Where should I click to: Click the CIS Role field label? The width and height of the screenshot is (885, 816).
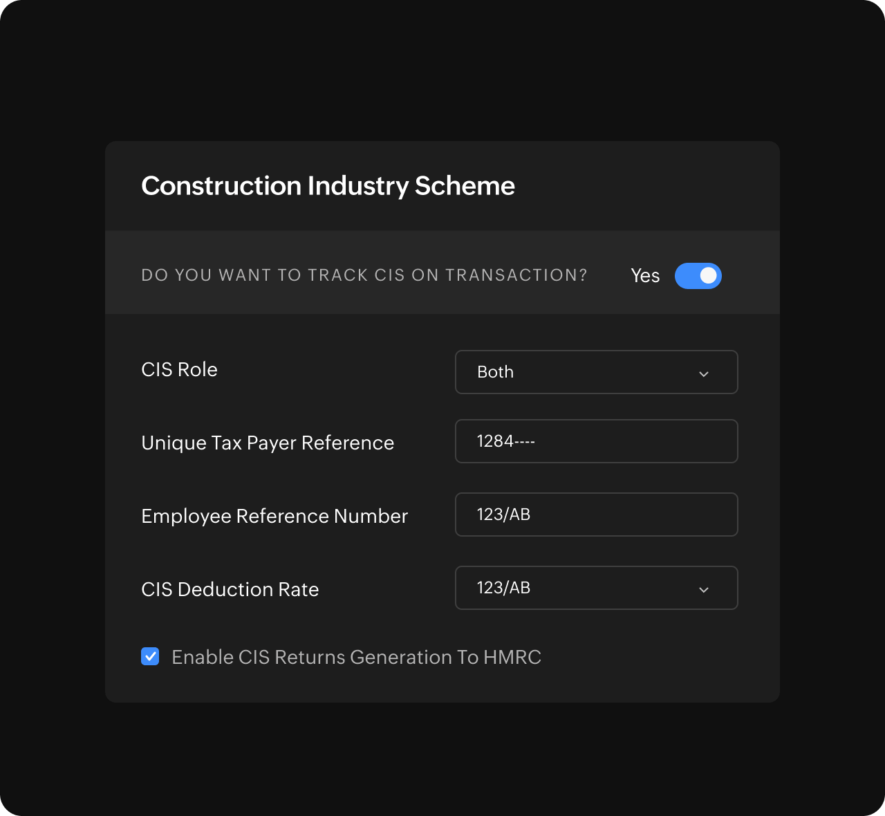coord(179,370)
